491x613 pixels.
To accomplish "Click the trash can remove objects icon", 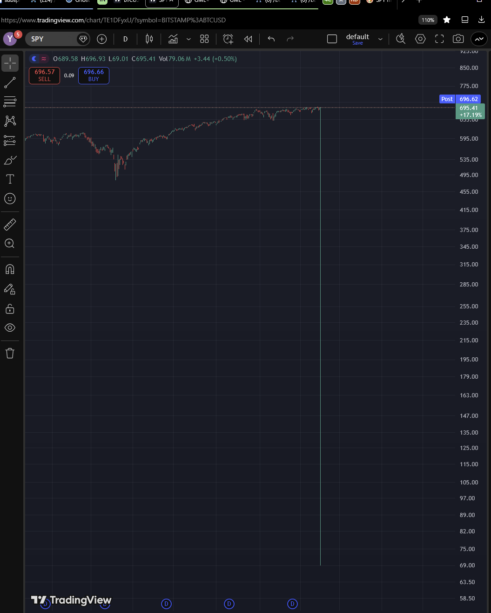I will click(10, 353).
